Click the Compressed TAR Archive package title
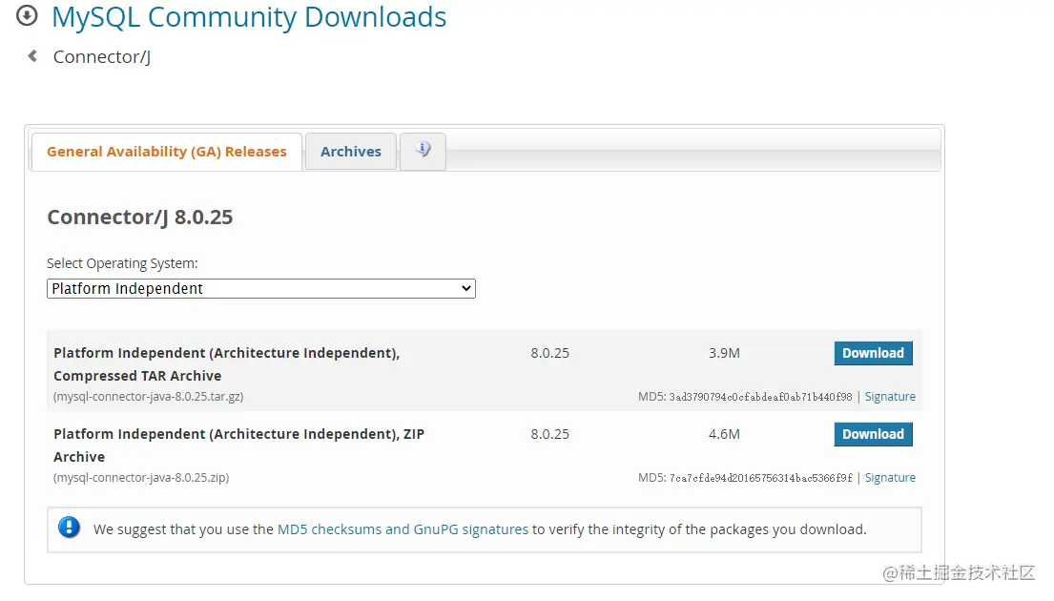The height and width of the screenshot is (601, 1054). pyautogui.click(x=226, y=364)
